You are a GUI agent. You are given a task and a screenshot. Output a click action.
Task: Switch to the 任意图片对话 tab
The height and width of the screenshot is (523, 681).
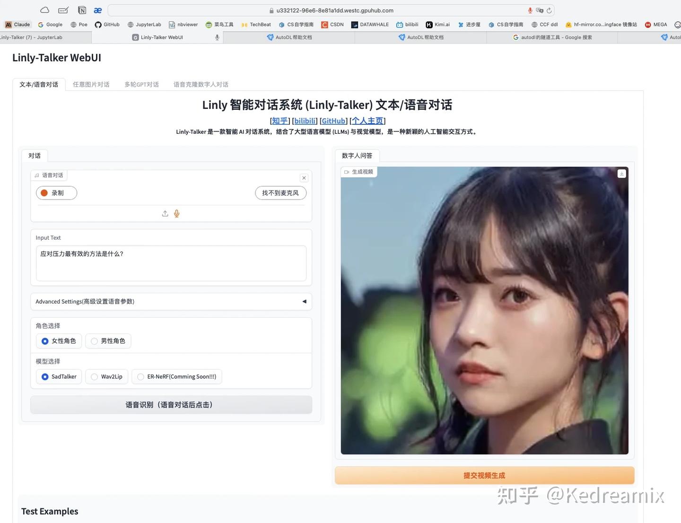(91, 84)
